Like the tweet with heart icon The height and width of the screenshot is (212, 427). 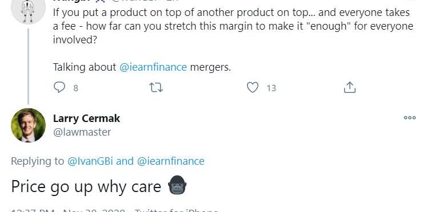coord(253,87)
